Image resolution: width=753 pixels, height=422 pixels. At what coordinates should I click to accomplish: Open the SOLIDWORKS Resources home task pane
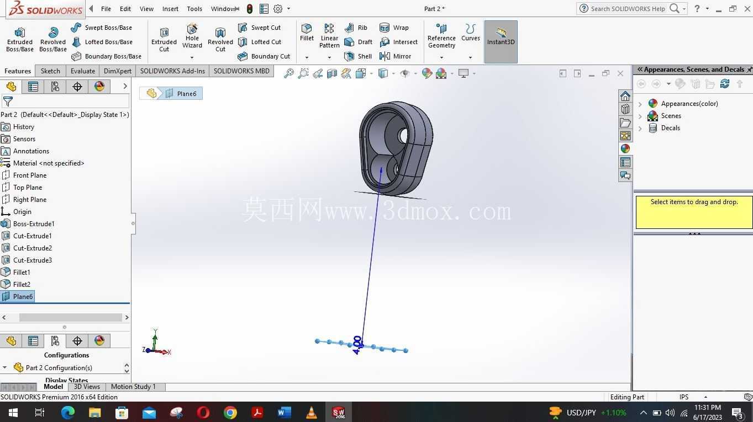(x=625, y=96)
